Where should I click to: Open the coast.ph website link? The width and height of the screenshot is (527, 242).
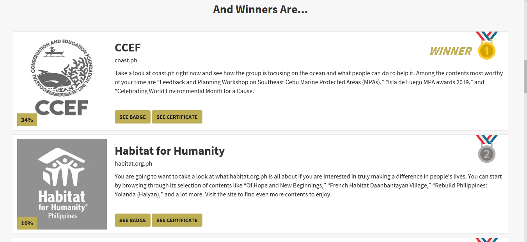tap(126, 60)
